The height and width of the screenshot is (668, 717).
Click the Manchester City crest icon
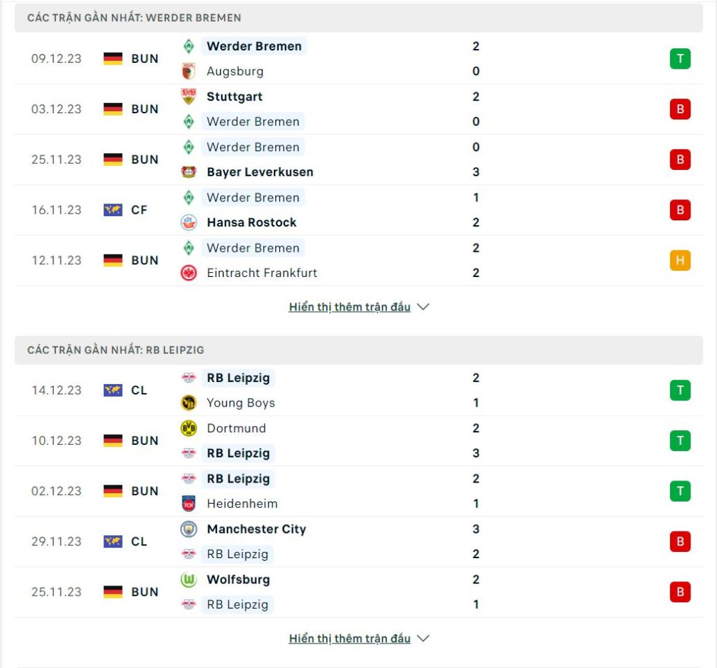pos(188,529)
